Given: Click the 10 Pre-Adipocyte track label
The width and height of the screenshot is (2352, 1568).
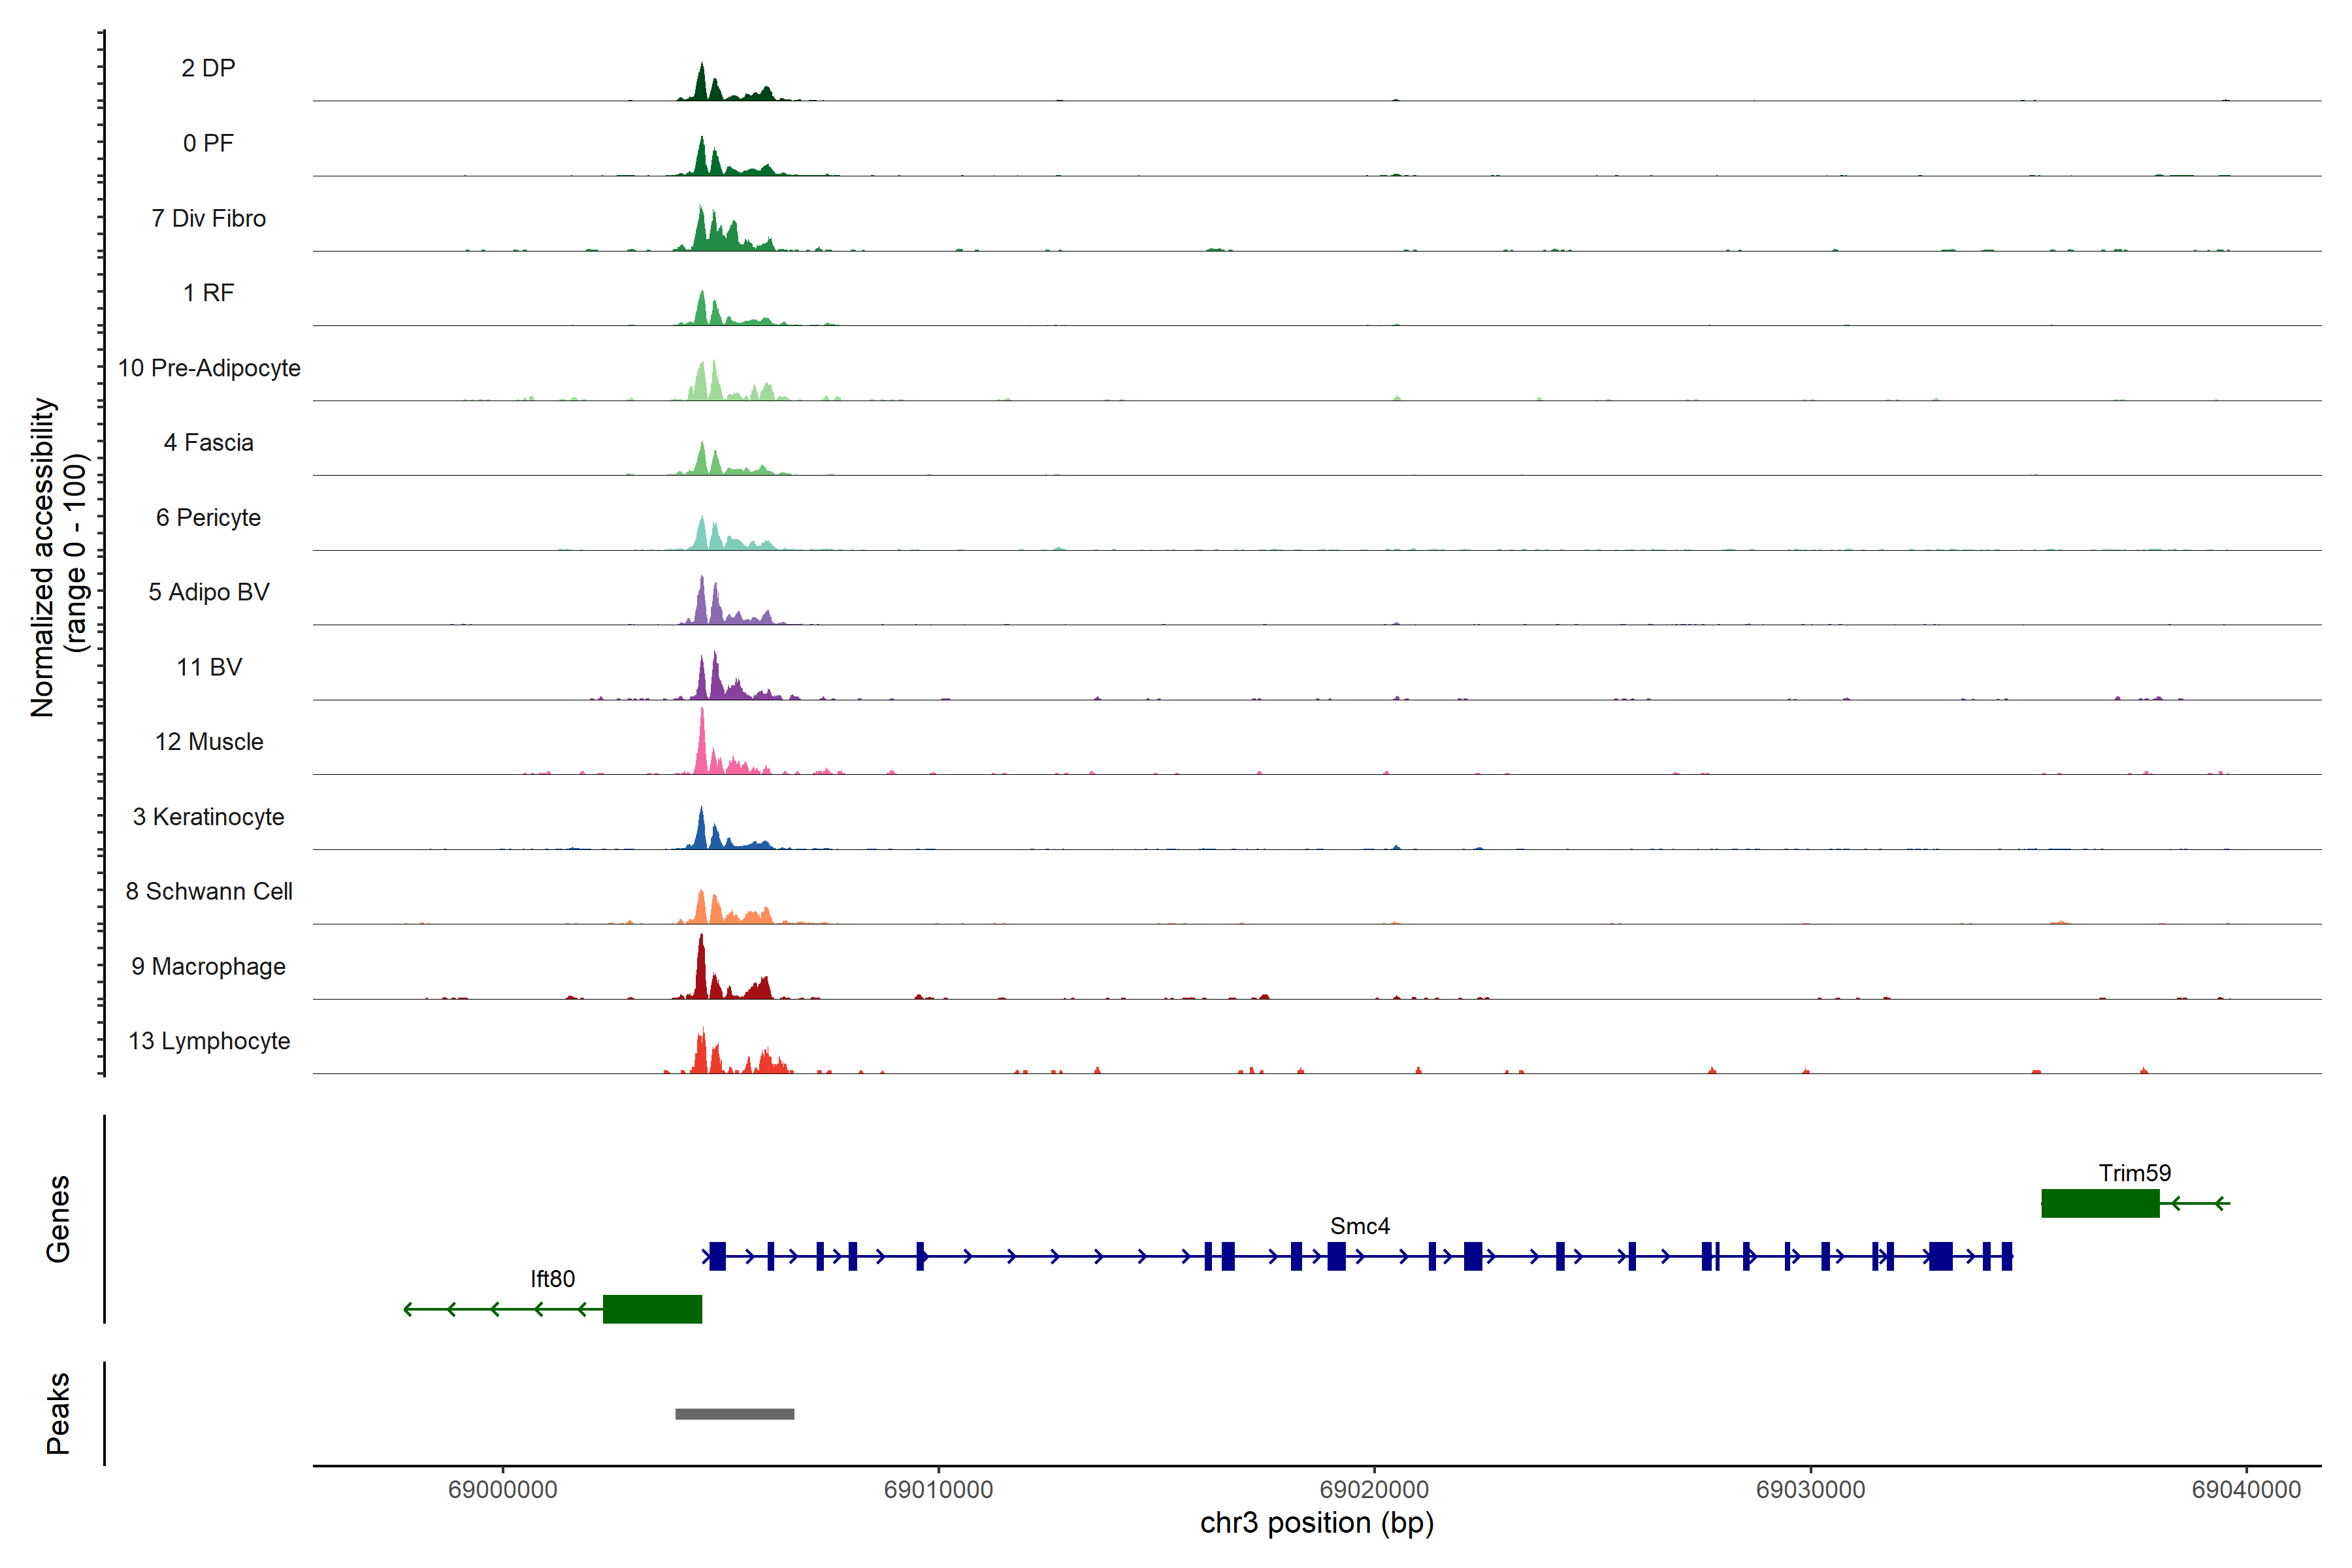Looking at the screenshot, I should (x=209, y=368).
